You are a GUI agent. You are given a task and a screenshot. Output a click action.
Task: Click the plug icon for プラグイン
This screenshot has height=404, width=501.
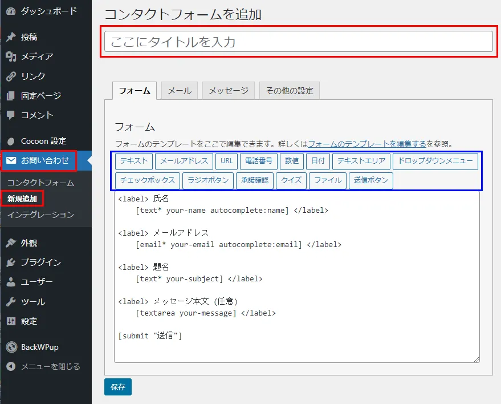[11, 262]
